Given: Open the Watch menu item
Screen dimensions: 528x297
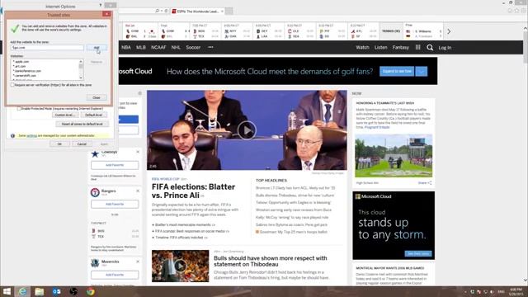Looking at the screenshot, I should click(363, 48).
